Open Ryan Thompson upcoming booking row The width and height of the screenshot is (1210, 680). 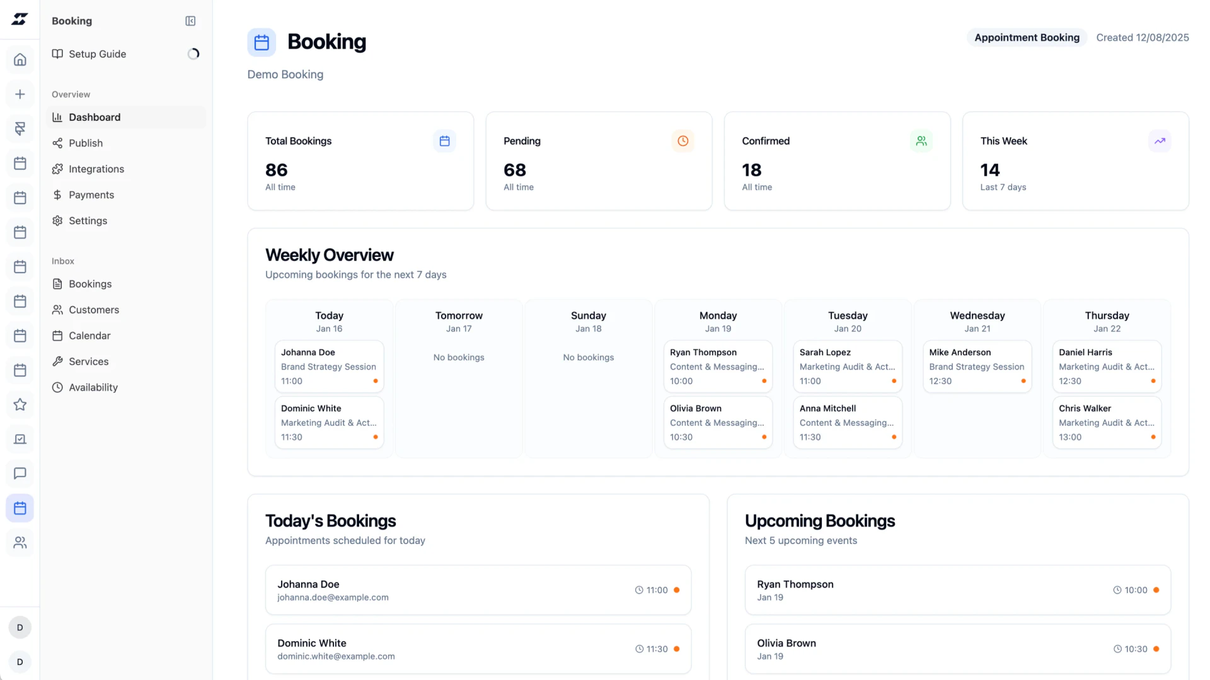point(957,590)
